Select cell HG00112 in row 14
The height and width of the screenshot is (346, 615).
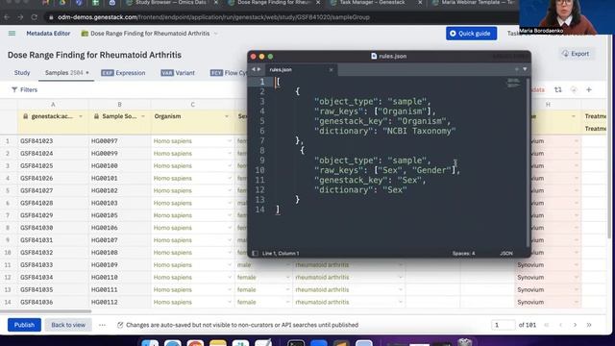point(119,302)
